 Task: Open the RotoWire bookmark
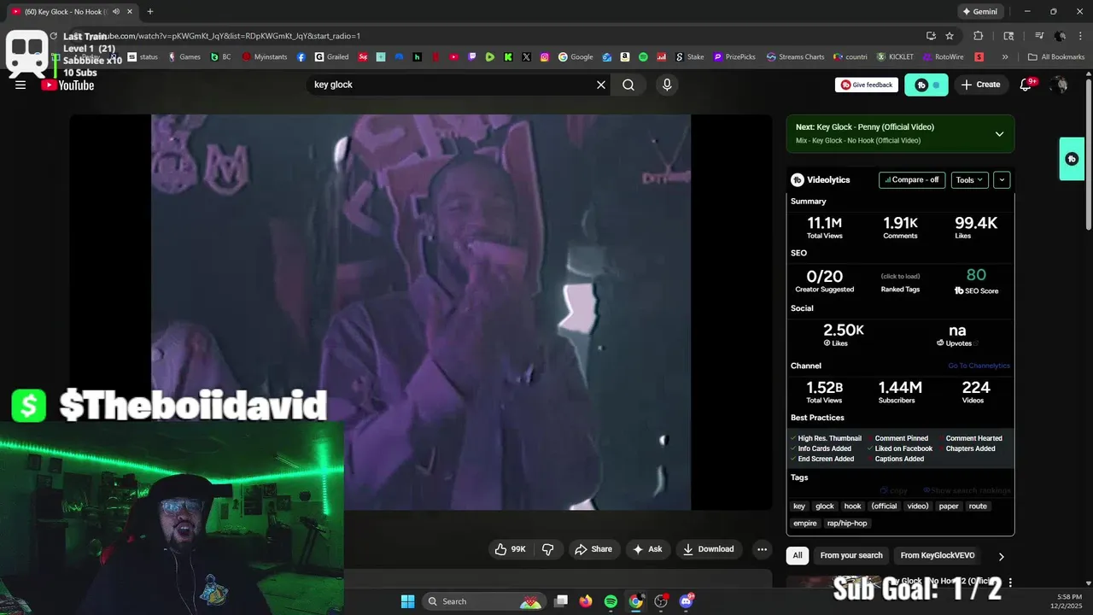943,57
